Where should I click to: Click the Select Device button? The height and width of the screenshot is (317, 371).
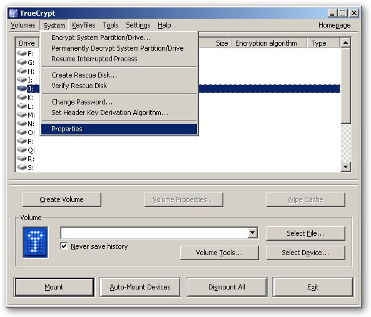pos(305,253)
